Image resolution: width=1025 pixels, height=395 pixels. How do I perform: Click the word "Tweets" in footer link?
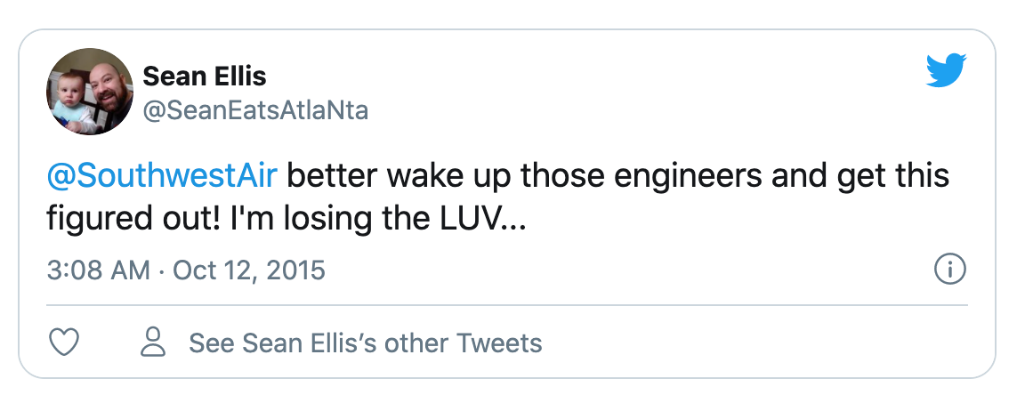499,343
